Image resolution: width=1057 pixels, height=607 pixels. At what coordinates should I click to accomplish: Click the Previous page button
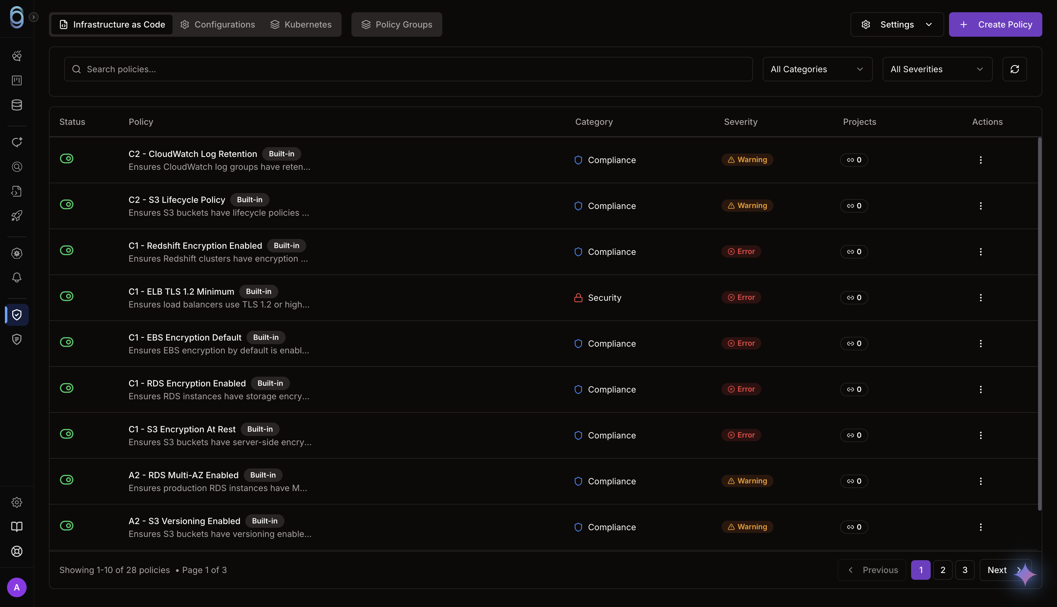click(872, 570)
